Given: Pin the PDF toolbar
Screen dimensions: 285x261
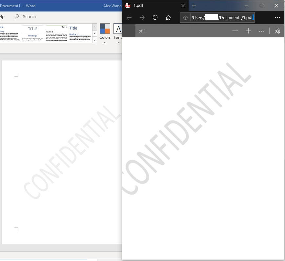Looking at the screenshot, I should (277, 31).
